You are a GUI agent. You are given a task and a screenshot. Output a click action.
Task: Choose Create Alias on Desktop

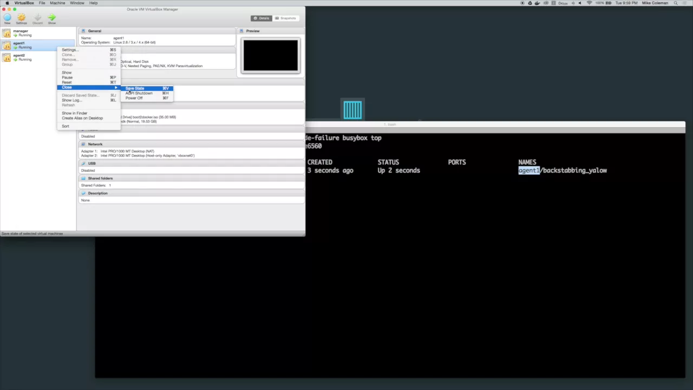click(x=88, y=118)
